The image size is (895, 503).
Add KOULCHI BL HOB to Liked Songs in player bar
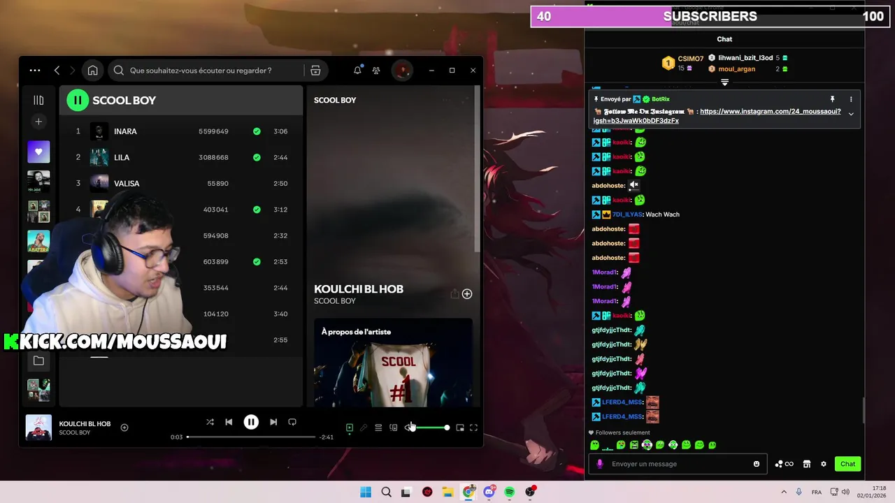click(124, 428)
